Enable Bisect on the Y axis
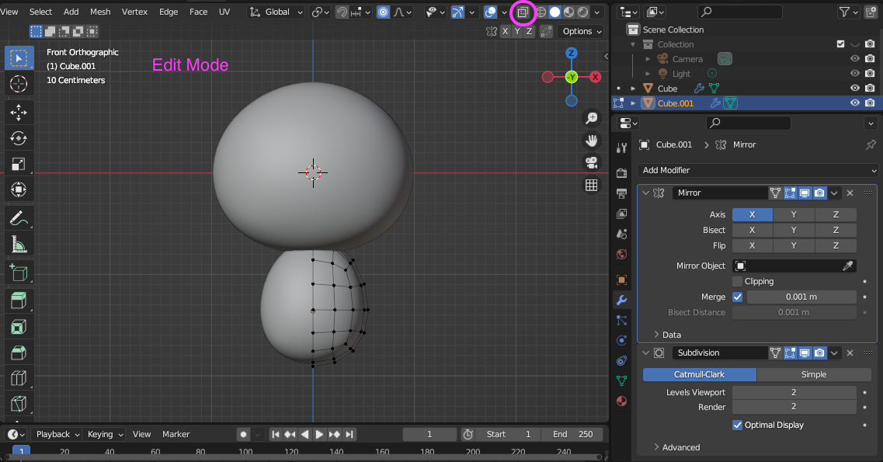The width and height of the screenshot is (883, 462). [794, 230]
